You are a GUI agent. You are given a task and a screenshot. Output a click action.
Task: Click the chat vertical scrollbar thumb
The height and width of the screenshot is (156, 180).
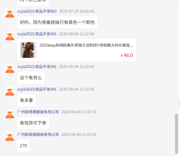[x=177, y=134]
